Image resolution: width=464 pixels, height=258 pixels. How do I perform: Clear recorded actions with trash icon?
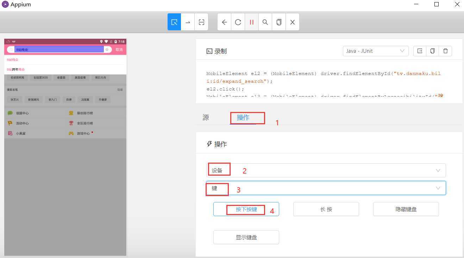tap(445, 51)
